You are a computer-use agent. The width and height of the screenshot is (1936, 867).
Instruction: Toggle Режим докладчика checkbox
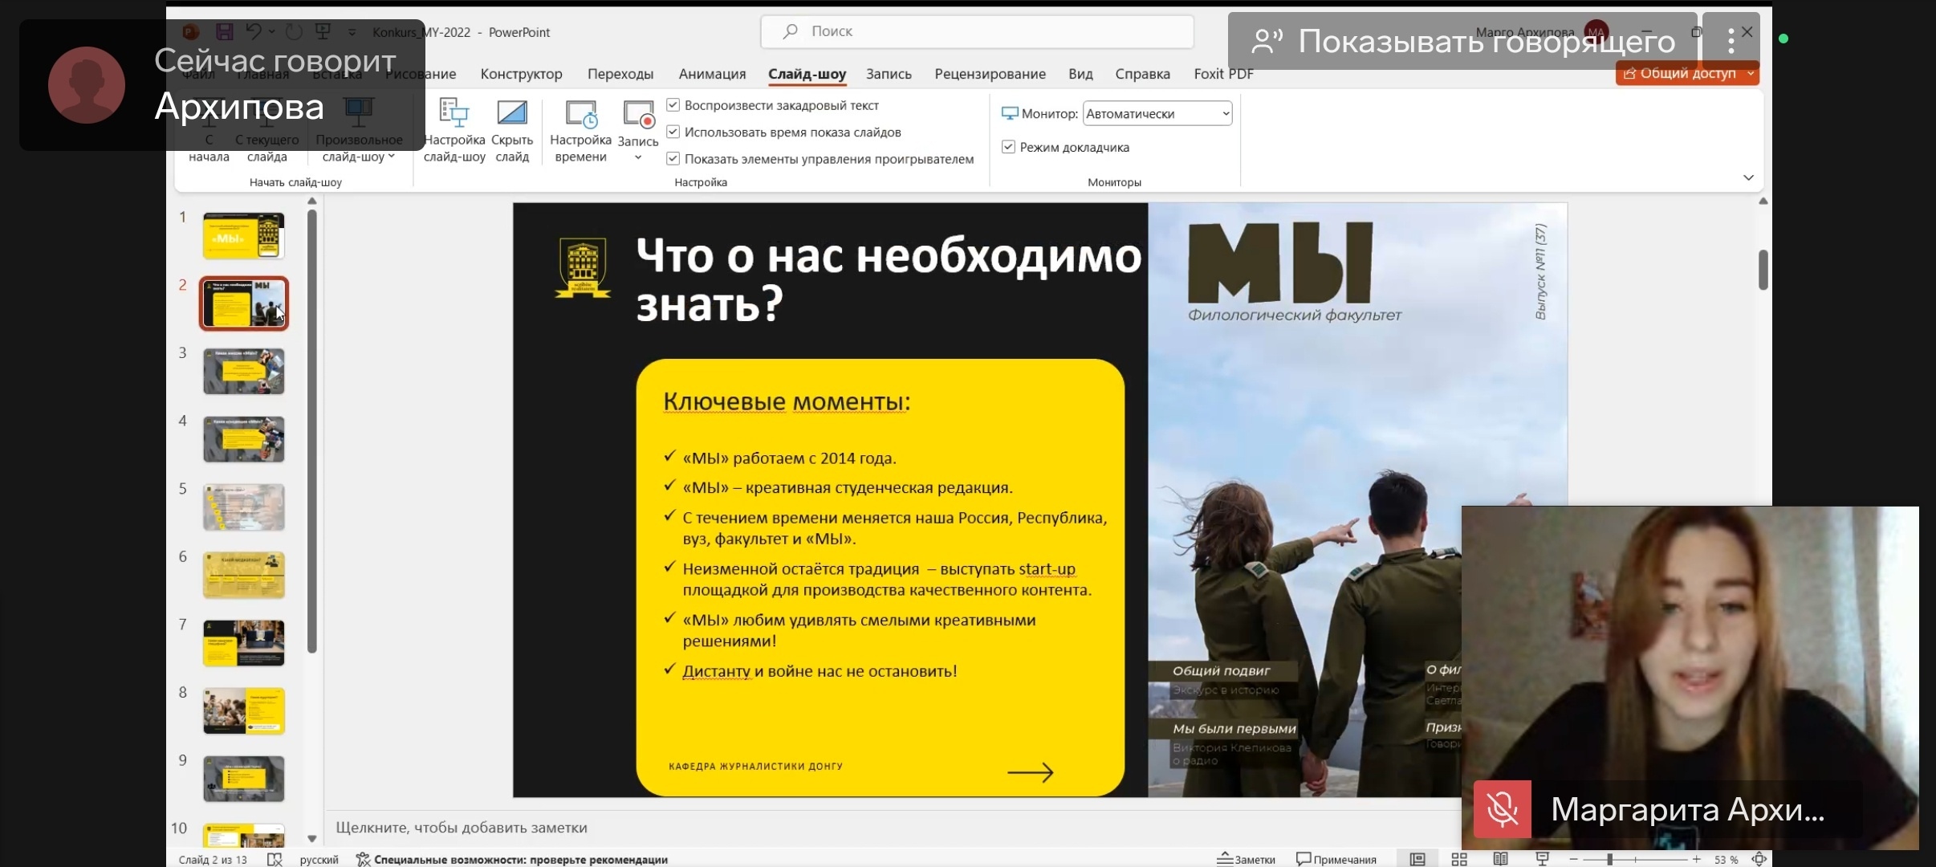pos(1009,146)
